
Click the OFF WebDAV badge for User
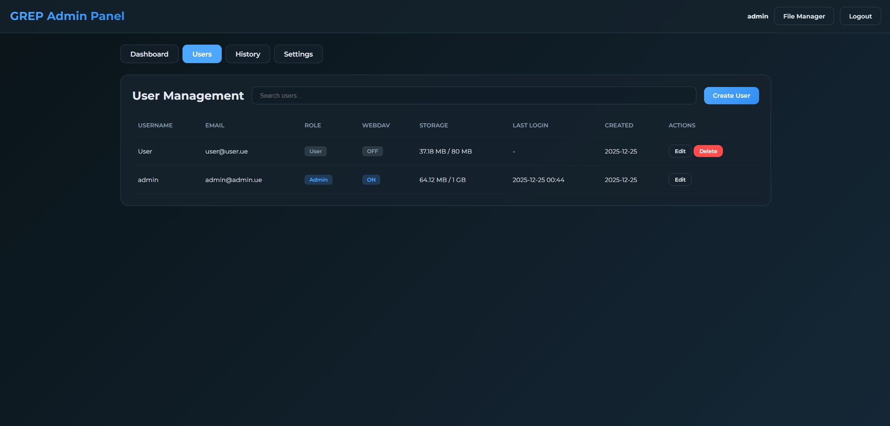(x=372, y=151)
